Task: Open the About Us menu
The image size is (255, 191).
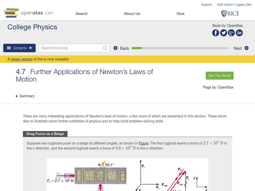Action: click(x=132, y=14)
